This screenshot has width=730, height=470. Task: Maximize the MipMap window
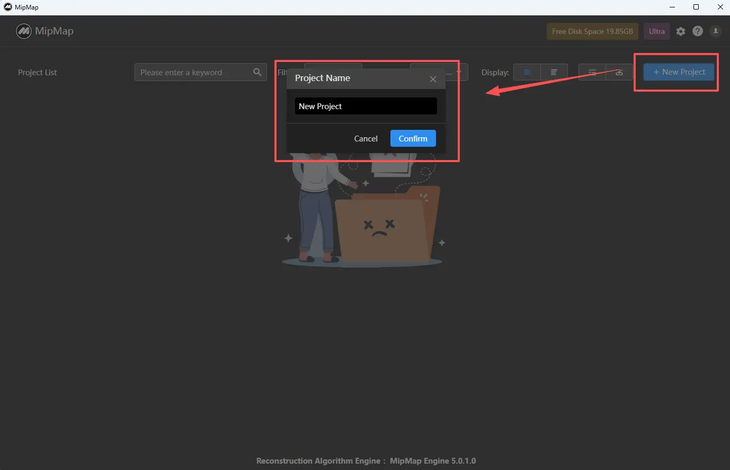696,7
